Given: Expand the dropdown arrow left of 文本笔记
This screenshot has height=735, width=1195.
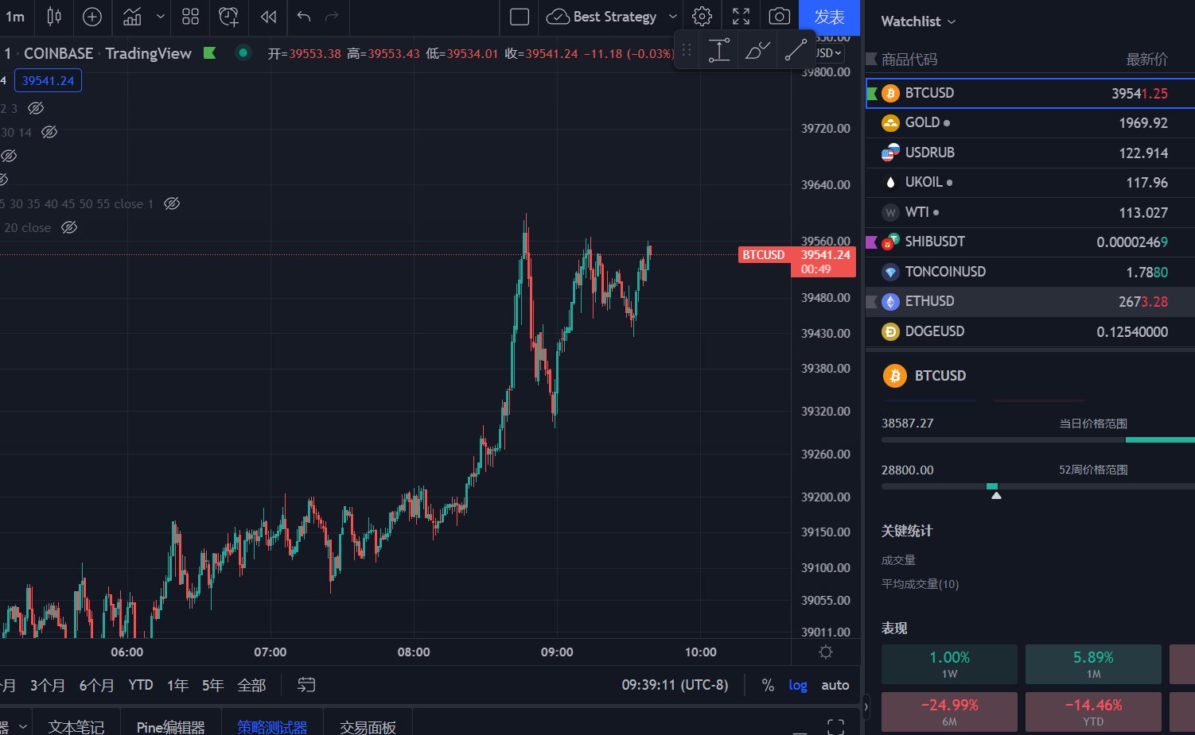Looking at the screenshot, I should pos(22,726).
